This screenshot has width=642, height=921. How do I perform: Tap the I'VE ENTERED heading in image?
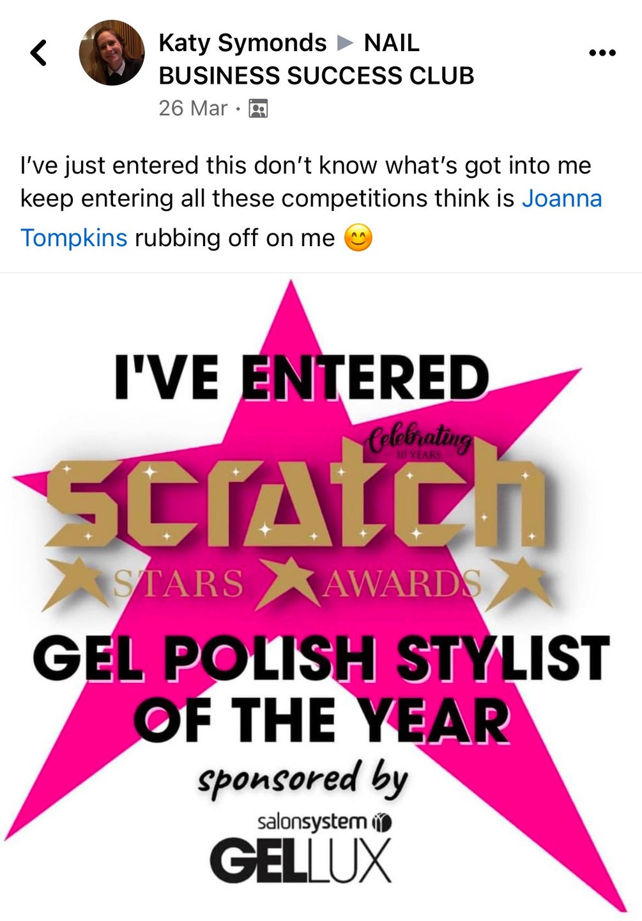pos(302,377)
